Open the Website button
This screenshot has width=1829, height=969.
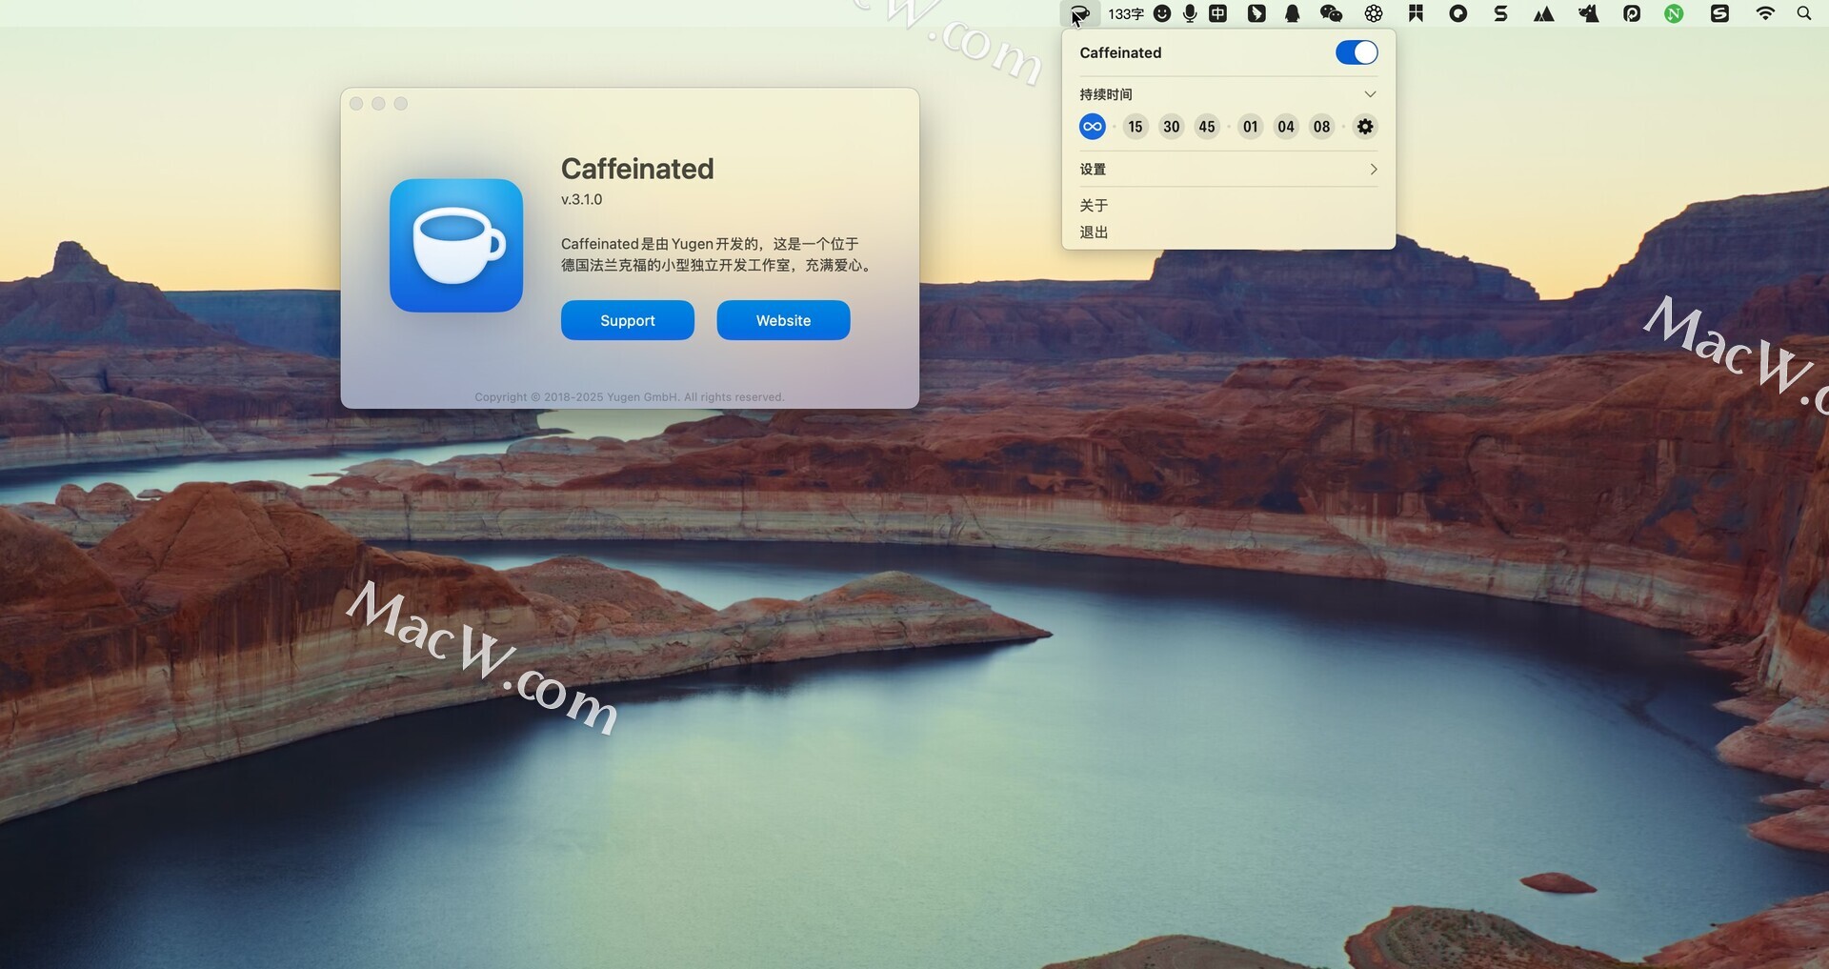pos(783,321)
